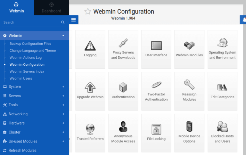The image size is (246, 155).
Task: Expand the System sidebar section
Action: (34, 86)
